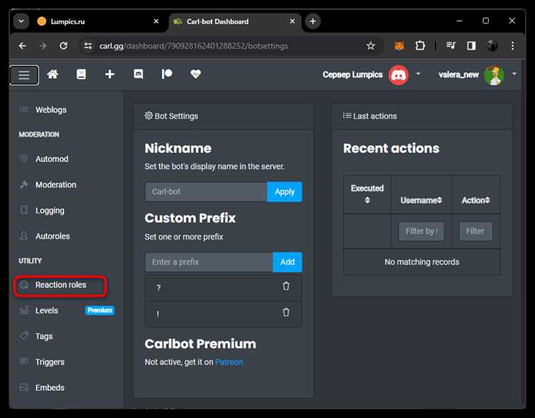Click the valera_new username text
This screenshot has height=418, width=535.
coord(458,75)
